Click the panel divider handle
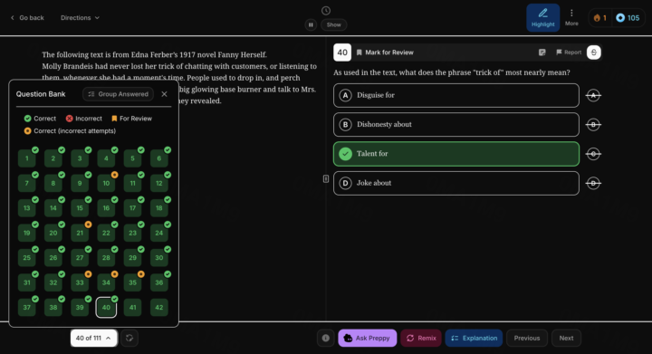The height and width of the screenshot is (354, 652). pos(326,178)
